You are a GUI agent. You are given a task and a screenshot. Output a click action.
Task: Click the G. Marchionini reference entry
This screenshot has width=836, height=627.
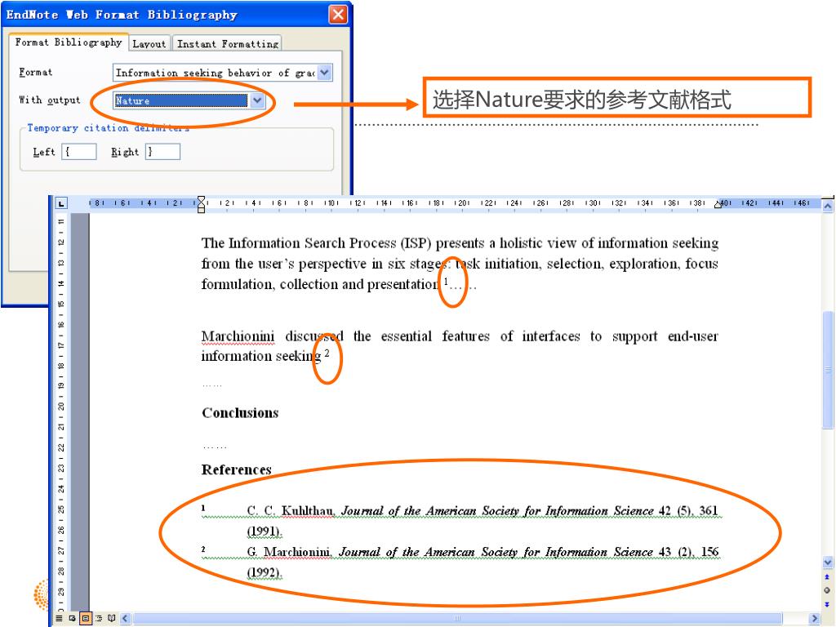[461, 562]
